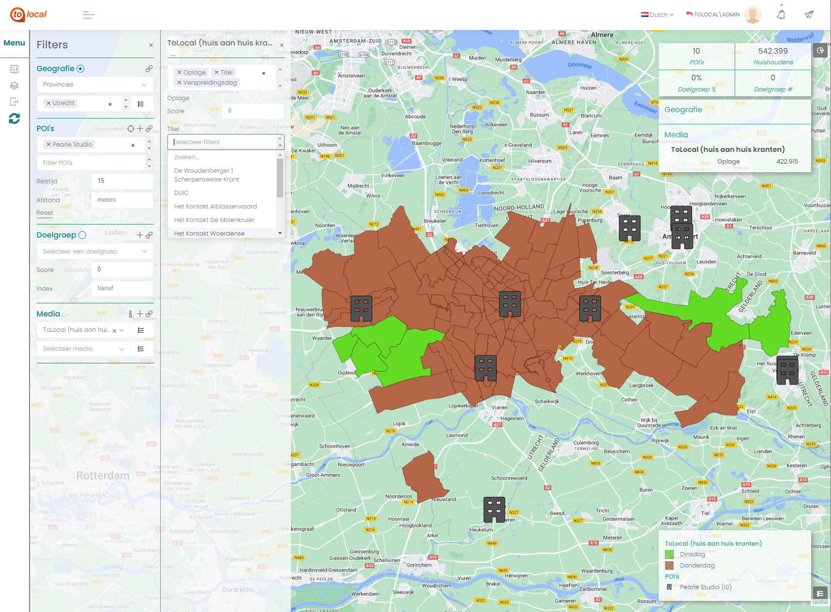The height and width of the screenshot is (612, 831).
Task: Click brown Donderdag legend swatch
Action: pyautogui.click(x=669, y=566)
